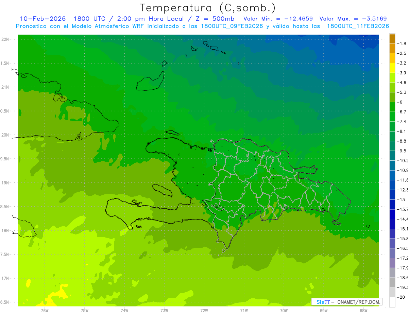Viewport: 408px width, 315px height.
Task: Click the "-7.4" colorbar value
Action: pos(402,122)
